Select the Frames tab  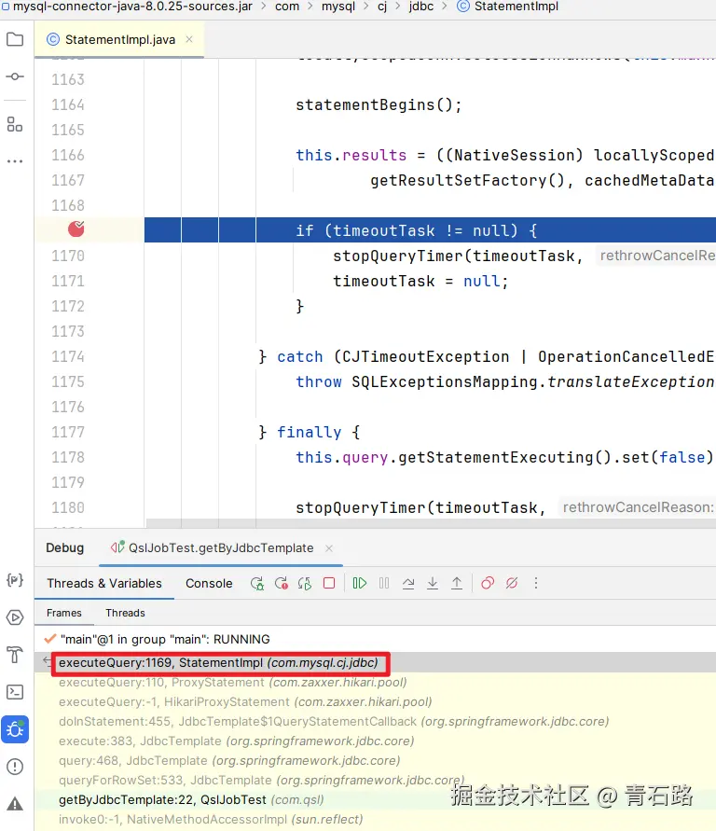click(x=64, y=613)
